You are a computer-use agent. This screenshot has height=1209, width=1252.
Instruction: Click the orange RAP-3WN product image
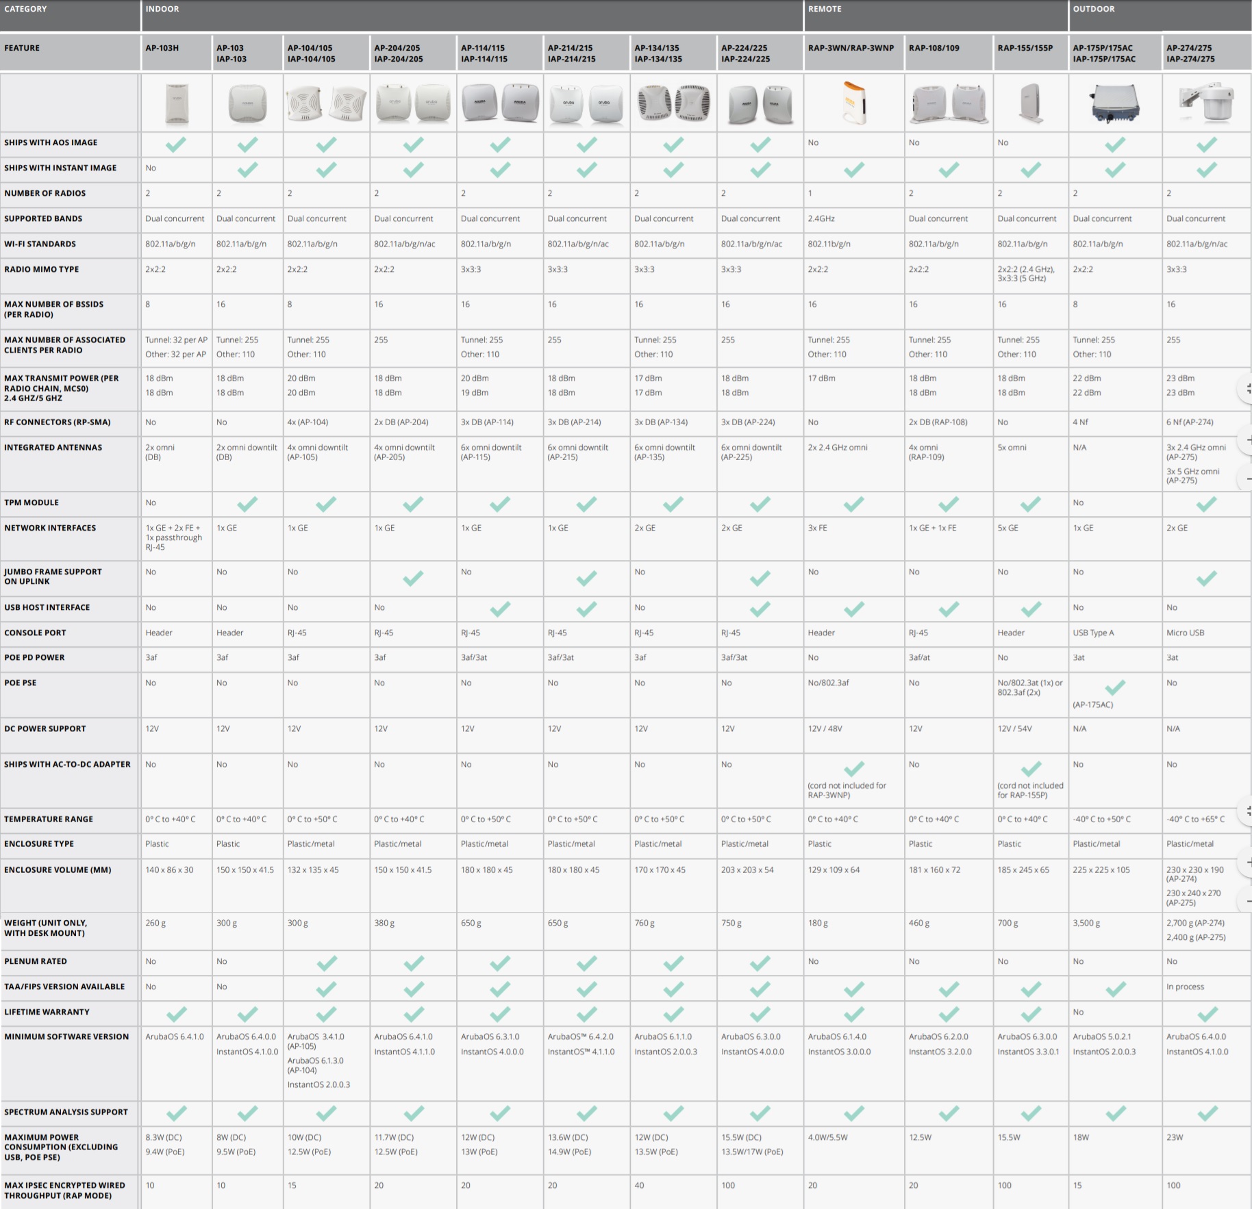coord(855,103)
